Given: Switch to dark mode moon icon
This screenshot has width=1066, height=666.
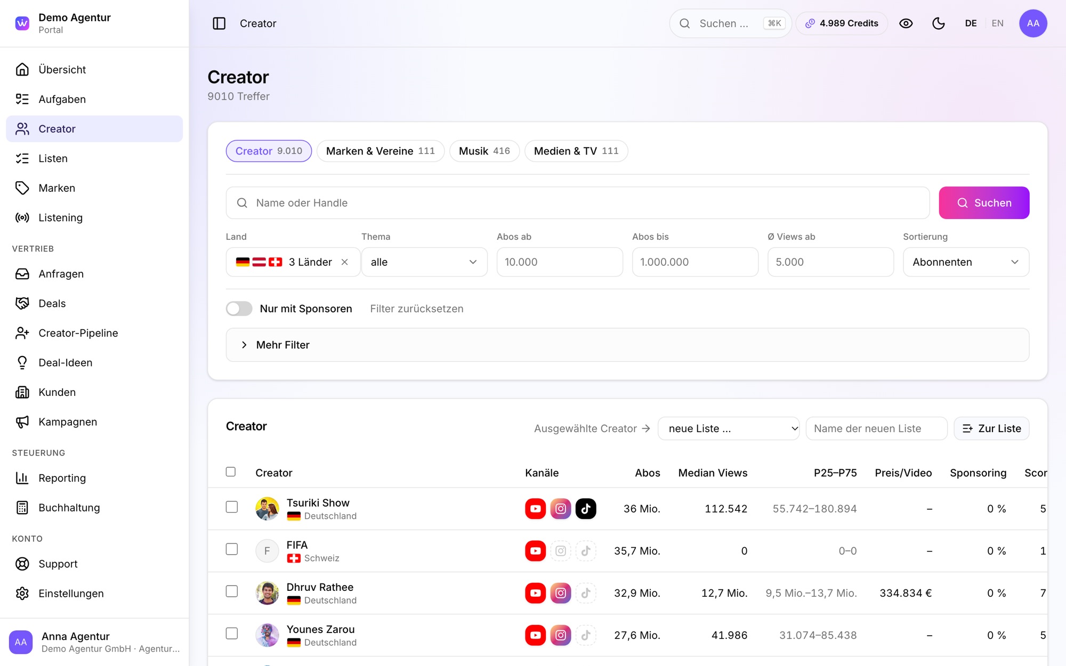Looking at the screenshot, I should (938, 23).
